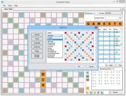The image size is (126, 96).
Task: Click the Dir column header
Action: click(x=110, y=29)
